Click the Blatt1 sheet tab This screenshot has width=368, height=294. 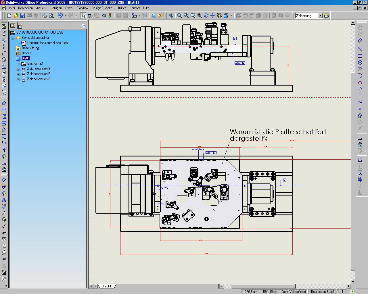[x=106, y=286]
